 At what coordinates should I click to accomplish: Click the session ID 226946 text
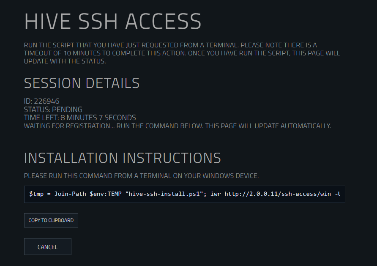[42, 101]
